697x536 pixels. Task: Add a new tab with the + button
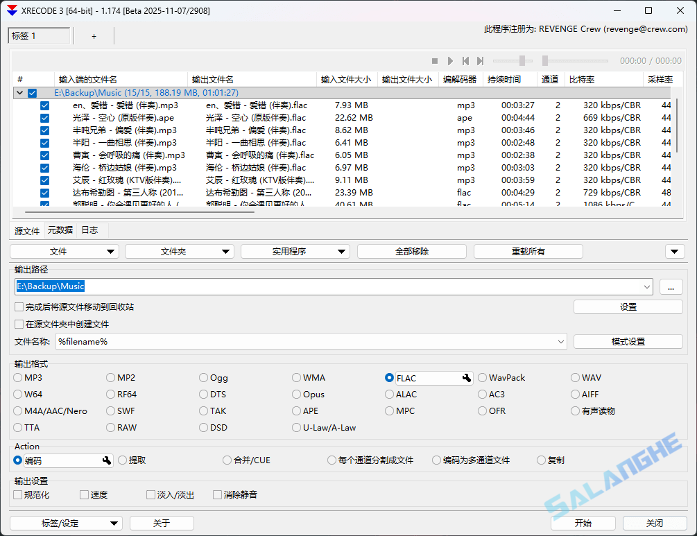[x=95, y=35]
